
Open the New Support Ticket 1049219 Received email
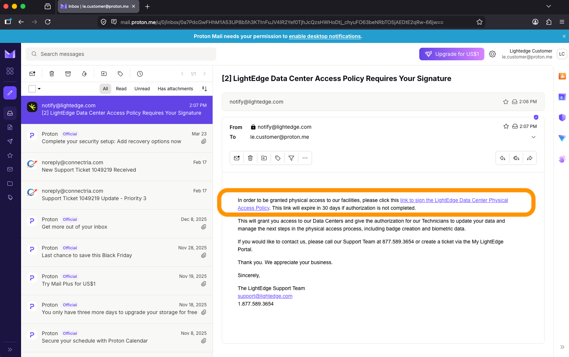(117, 167)
